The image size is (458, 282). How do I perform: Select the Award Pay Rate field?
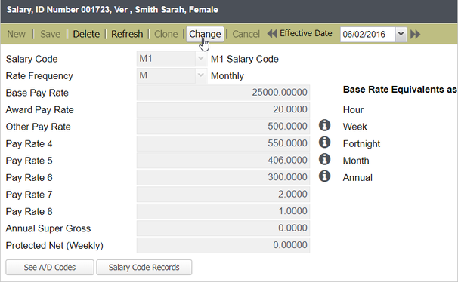tap(223, 109)
